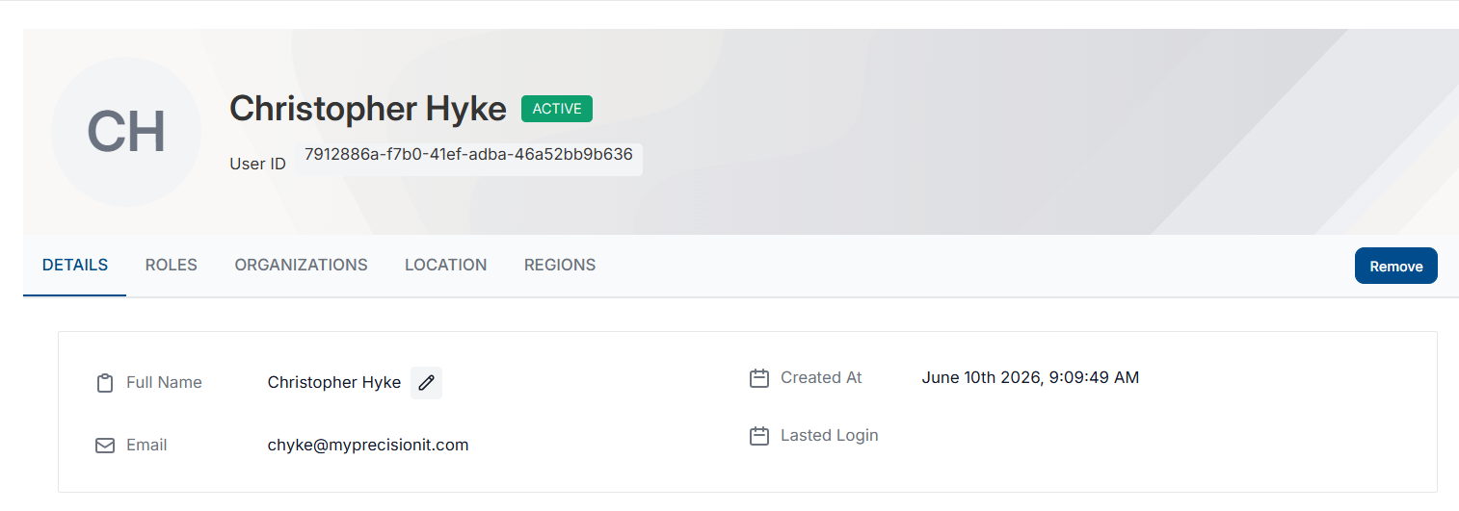
Task: Select the User ID value field
Action: (x=469, y=156)
